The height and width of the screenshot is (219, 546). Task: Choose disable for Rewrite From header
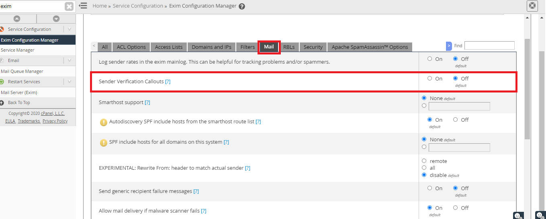[424, 175]
